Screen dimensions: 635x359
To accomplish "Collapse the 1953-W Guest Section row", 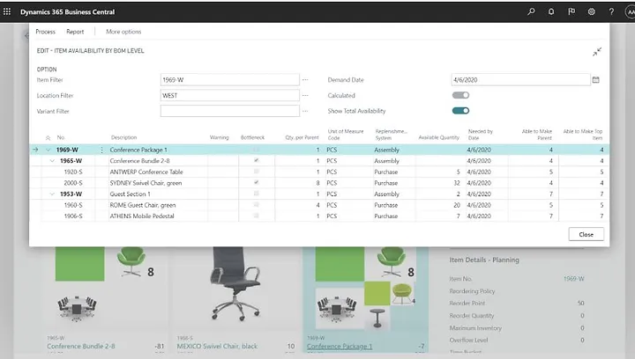I will [50, 194].
